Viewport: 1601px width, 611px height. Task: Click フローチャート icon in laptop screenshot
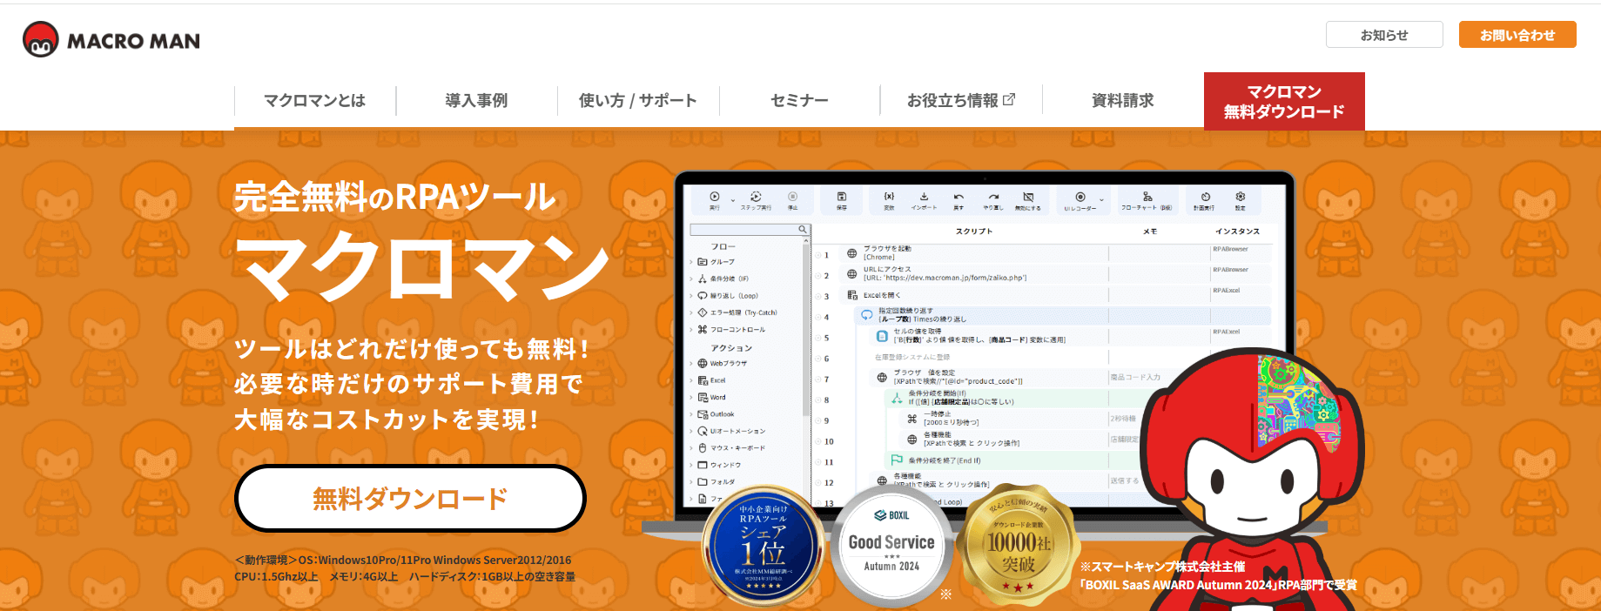click(x=1147, y=200)
